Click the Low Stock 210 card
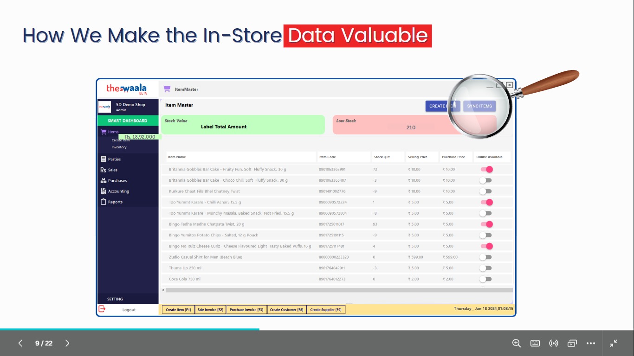This screenshot has height=356, width=634. [414, 125]
